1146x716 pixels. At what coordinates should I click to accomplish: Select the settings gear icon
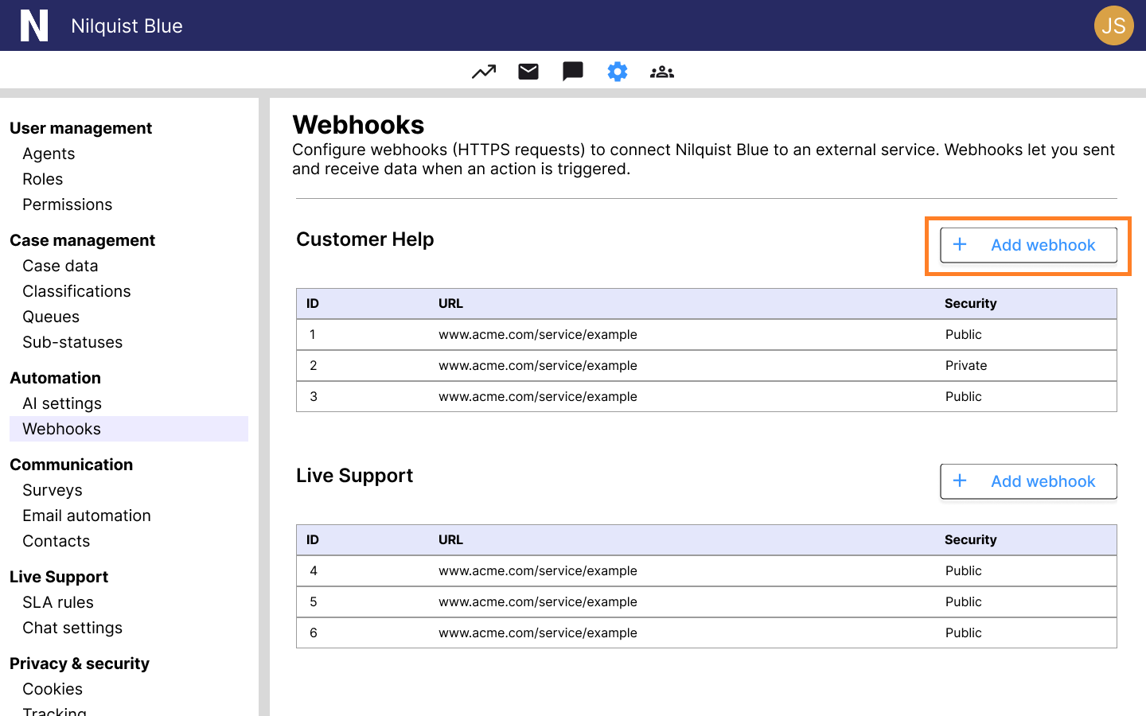click(618, 72)
